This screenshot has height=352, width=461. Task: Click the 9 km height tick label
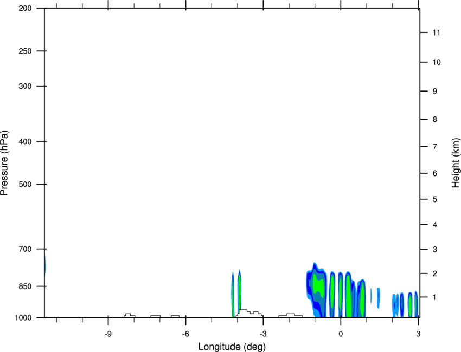click(x=434, y=92)
